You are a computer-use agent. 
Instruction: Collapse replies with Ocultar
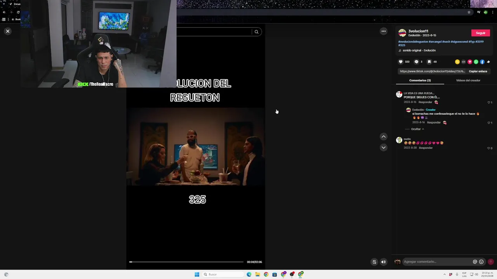[417, 129]
